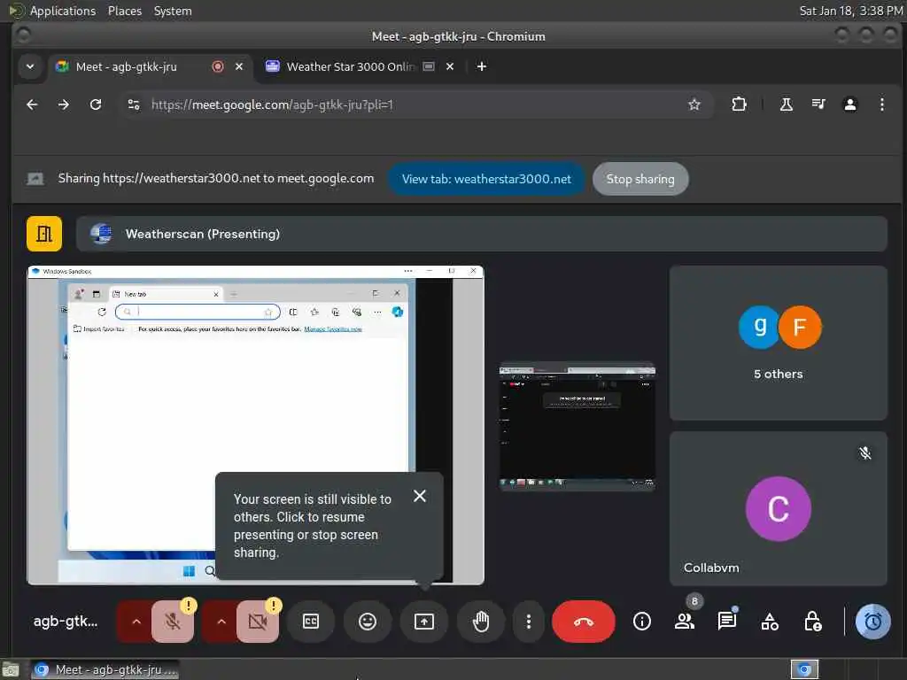Expand video settings chevron beside camera
The height and width of the screenshot is (680, 907).
point(221,622)
